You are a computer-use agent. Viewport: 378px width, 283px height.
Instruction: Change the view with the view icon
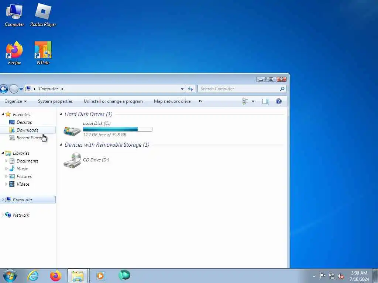tap(245, 101)
